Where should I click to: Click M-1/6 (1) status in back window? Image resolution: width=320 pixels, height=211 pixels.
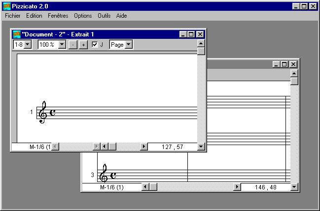(112, 187)
